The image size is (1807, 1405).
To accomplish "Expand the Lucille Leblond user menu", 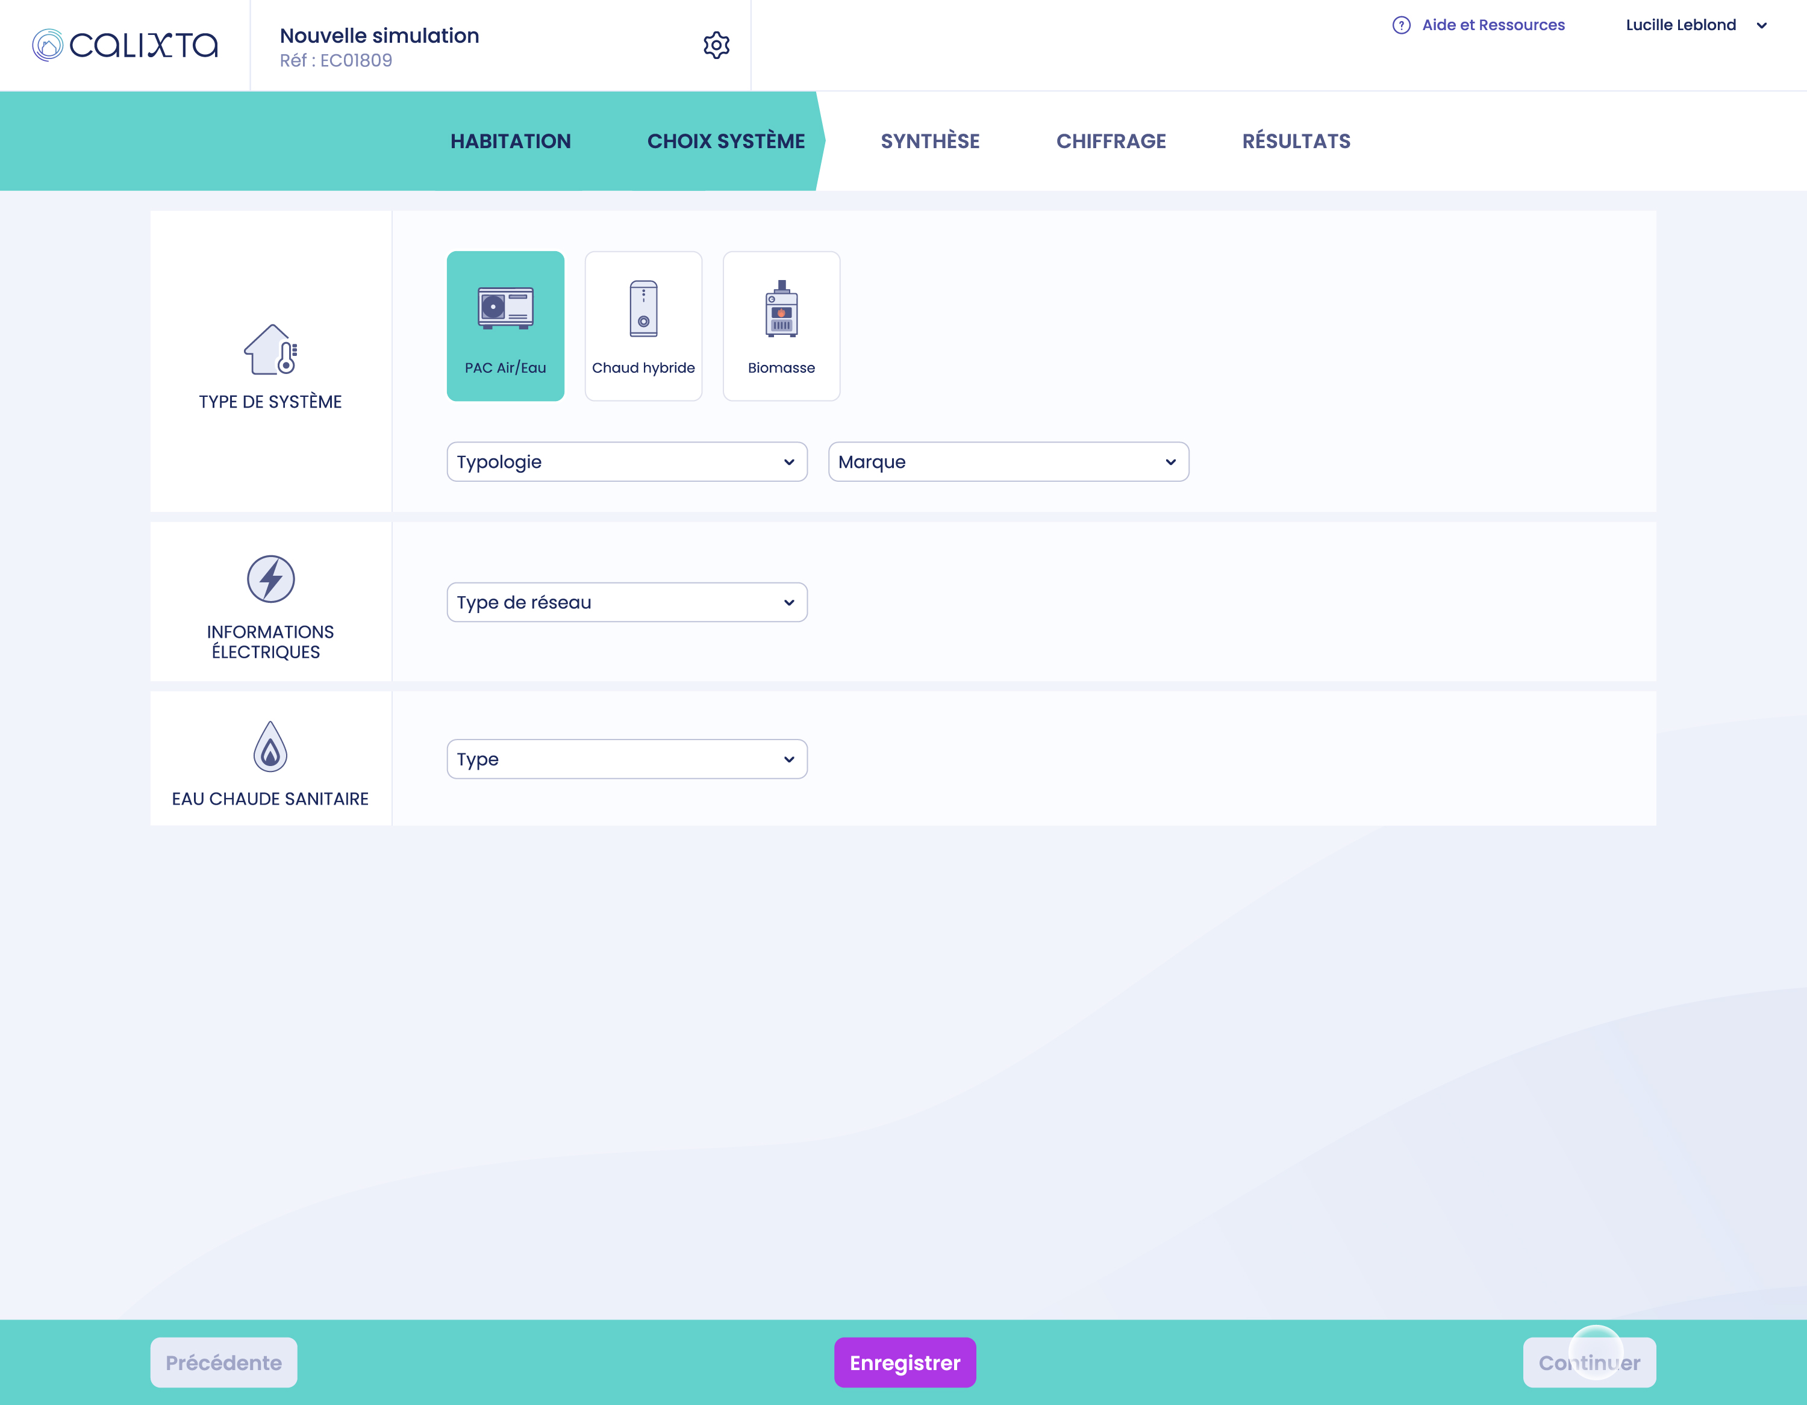I will [x=1761, y=26].
